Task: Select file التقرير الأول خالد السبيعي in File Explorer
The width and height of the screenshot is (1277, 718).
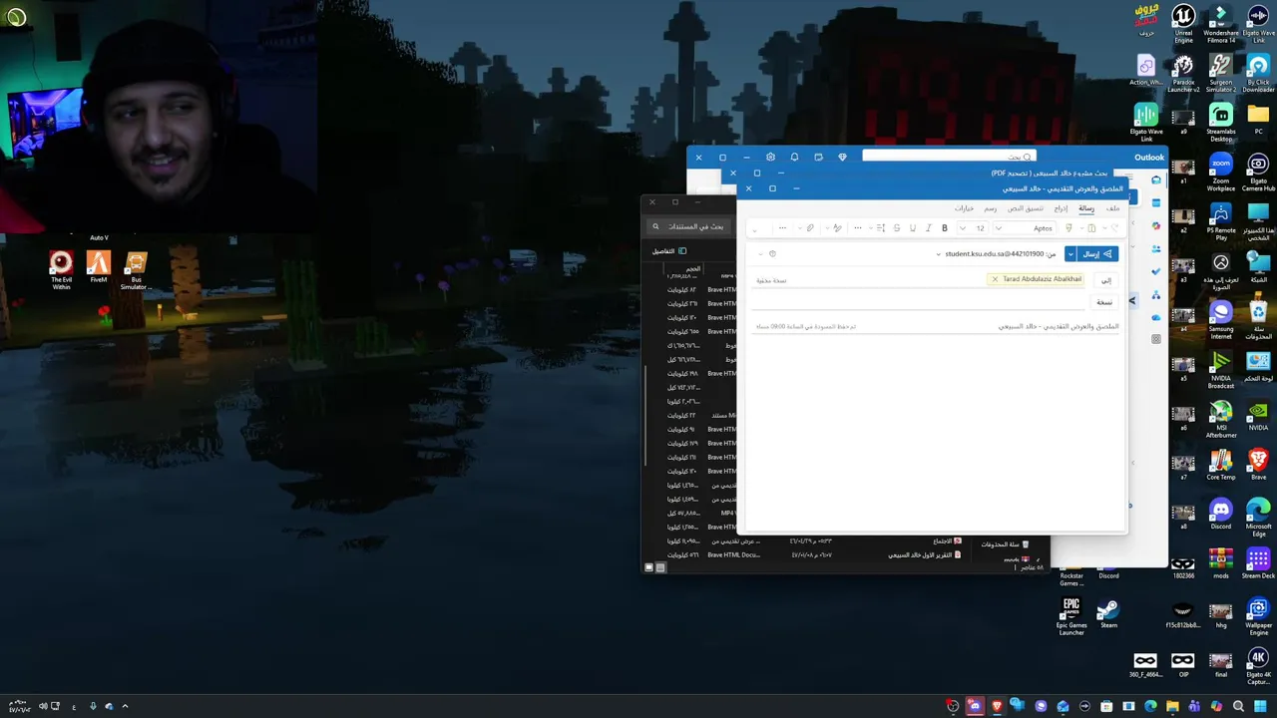Action: coord(924,554)
